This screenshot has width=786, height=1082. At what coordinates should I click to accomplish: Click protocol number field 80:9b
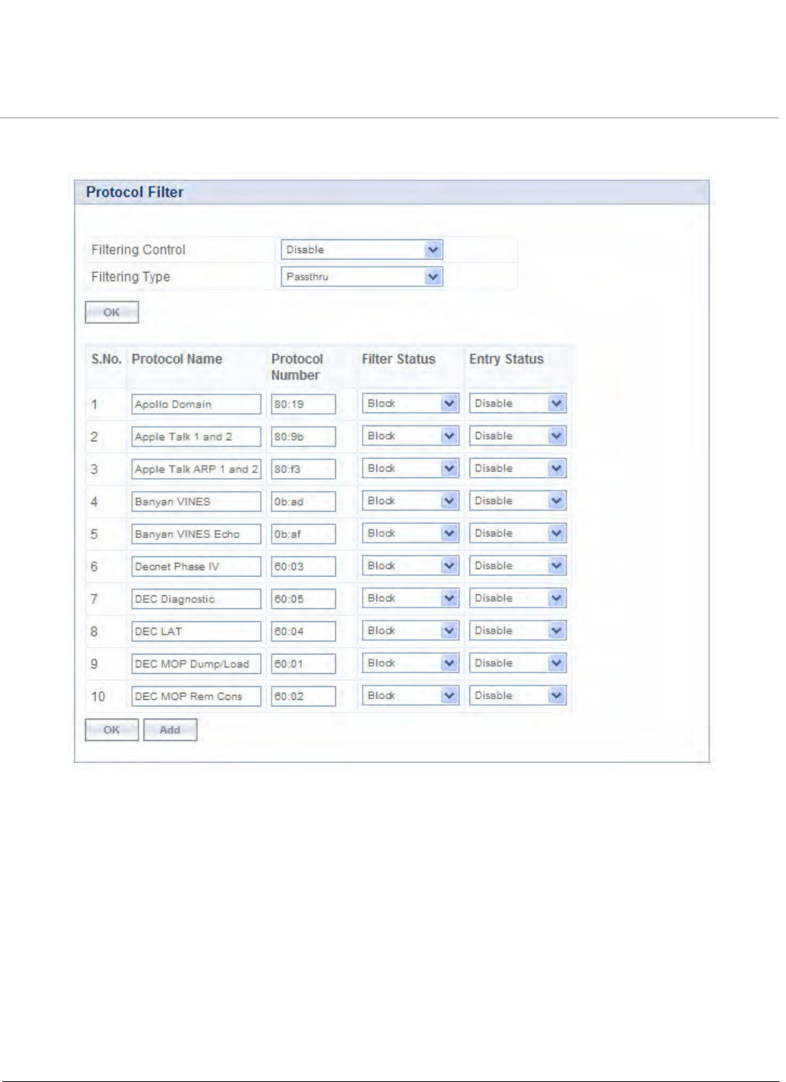pos(304,437)
